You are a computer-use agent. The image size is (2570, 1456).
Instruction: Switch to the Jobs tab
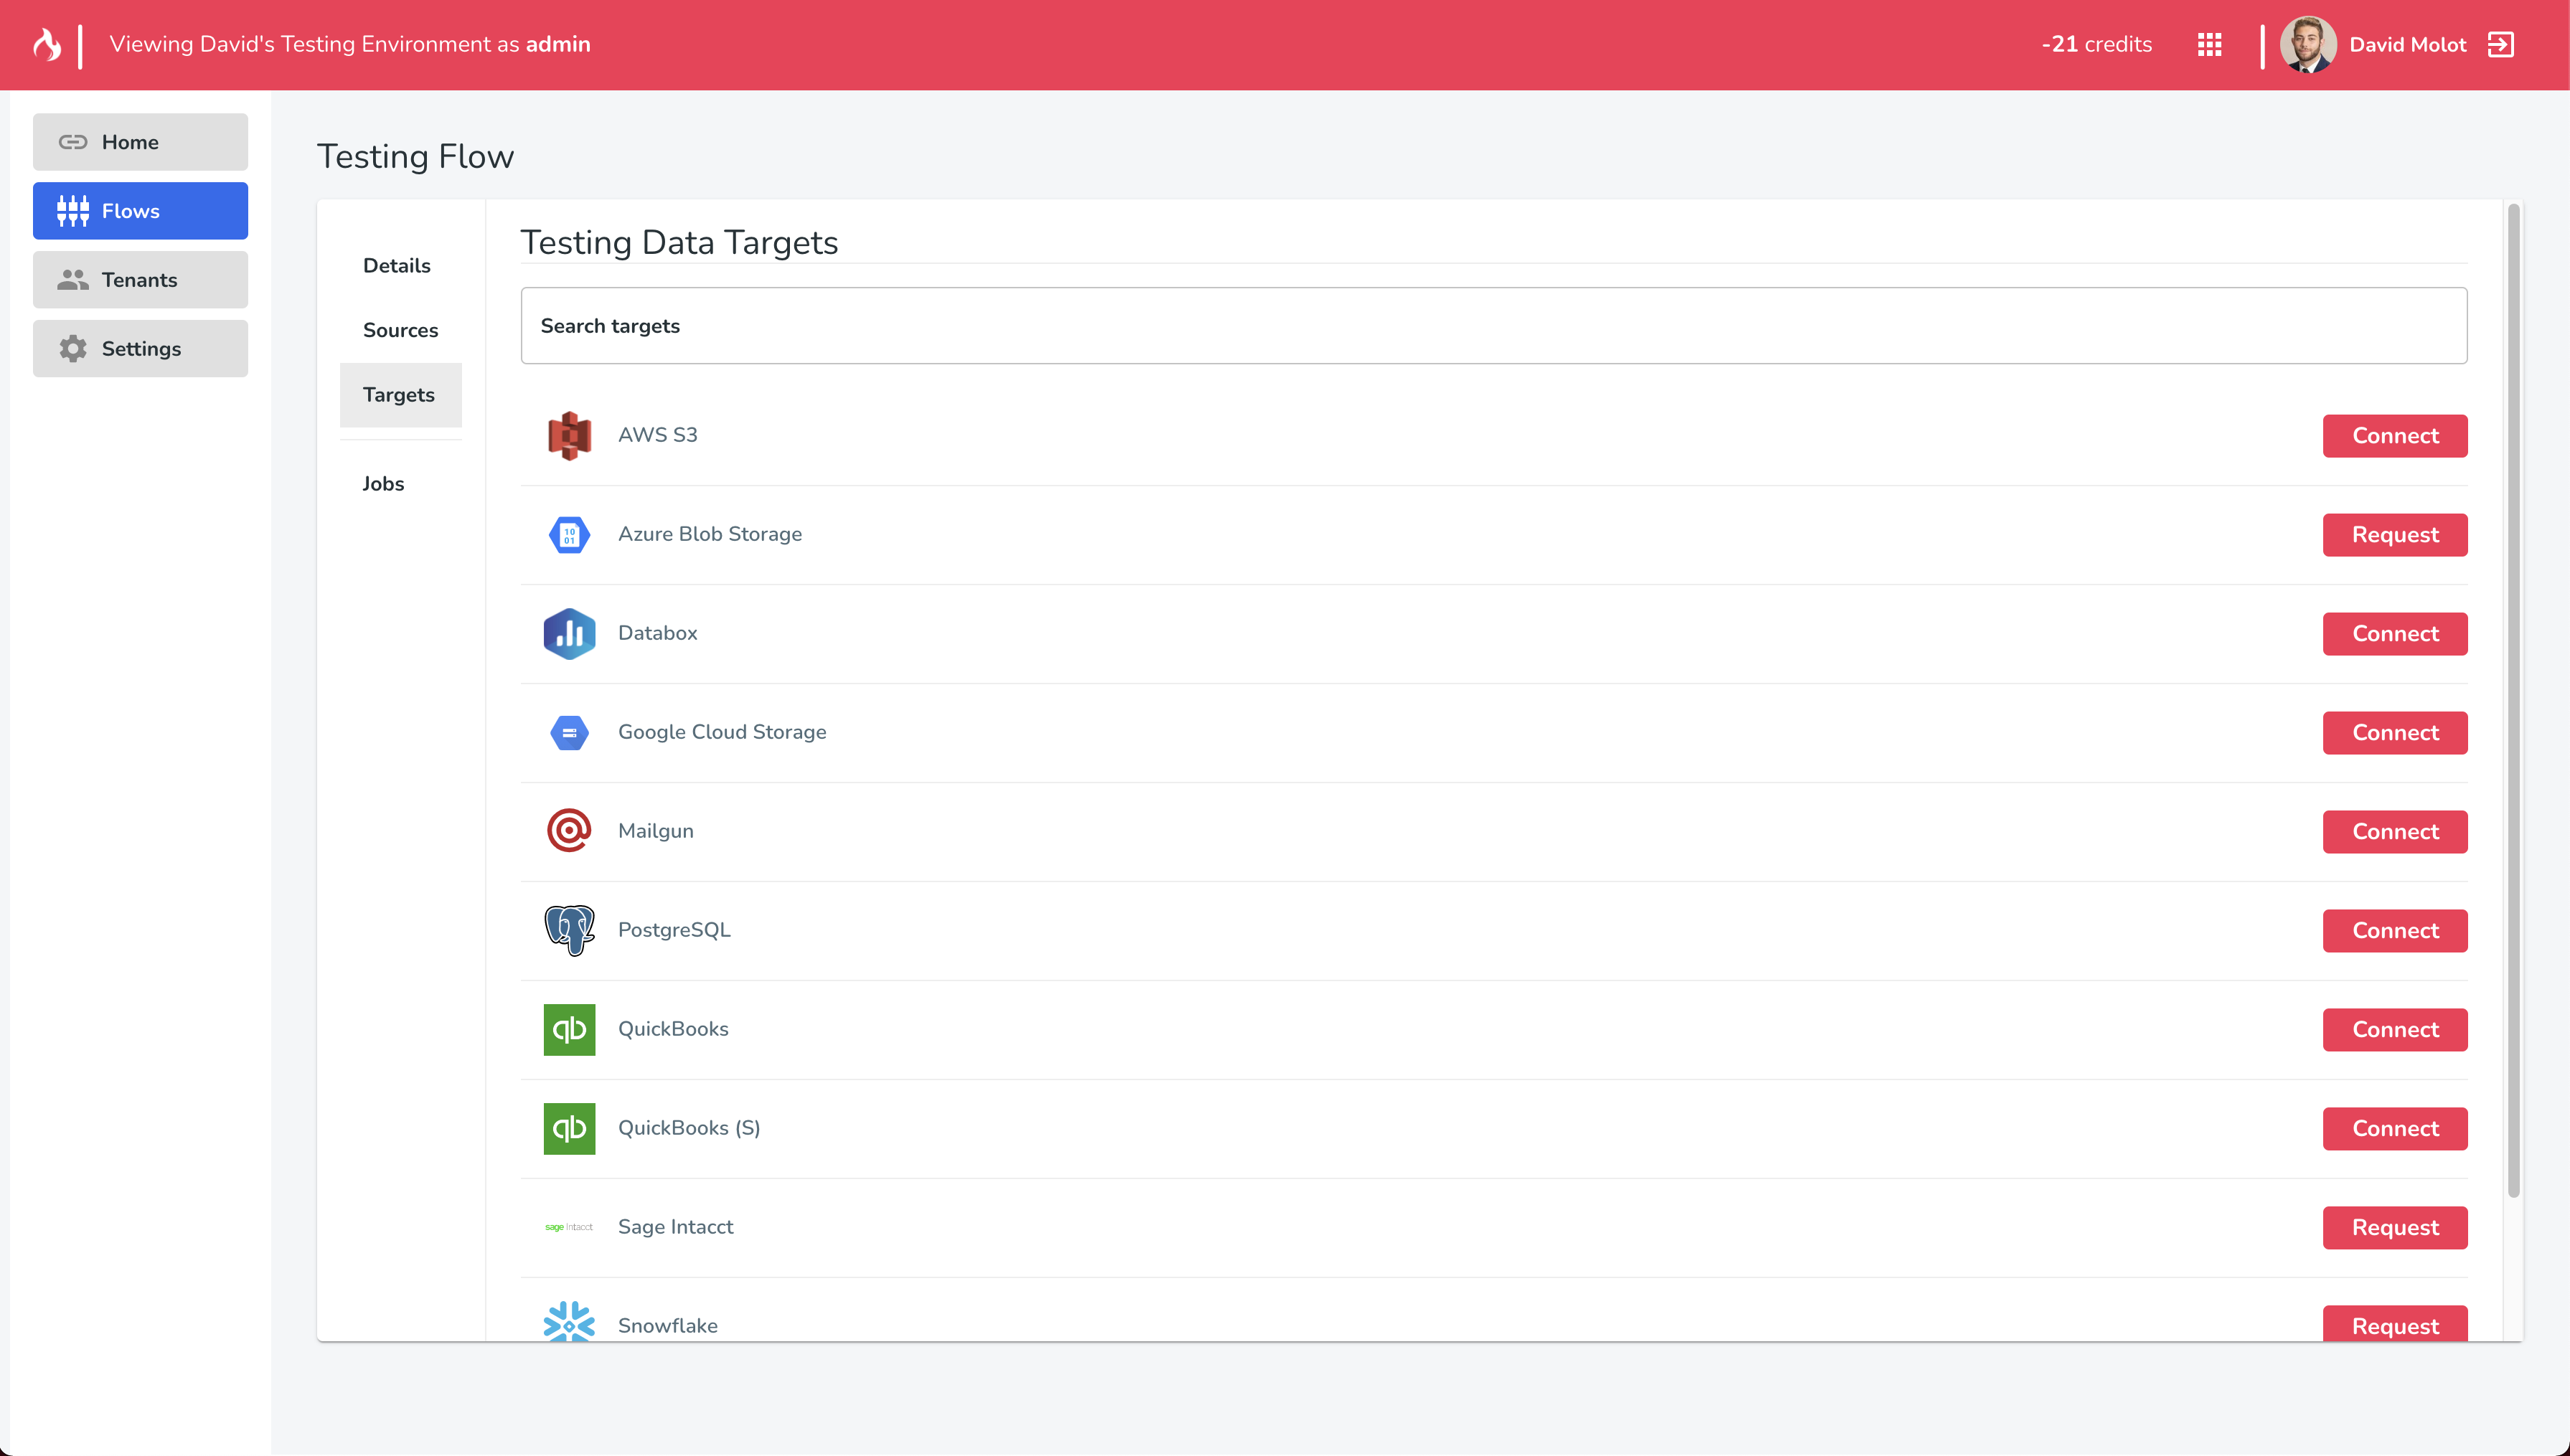[383, 484]
